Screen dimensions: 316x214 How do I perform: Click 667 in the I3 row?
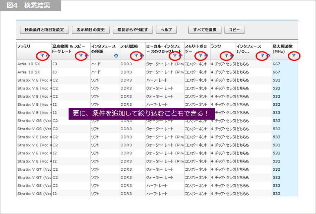click(276, 72)
